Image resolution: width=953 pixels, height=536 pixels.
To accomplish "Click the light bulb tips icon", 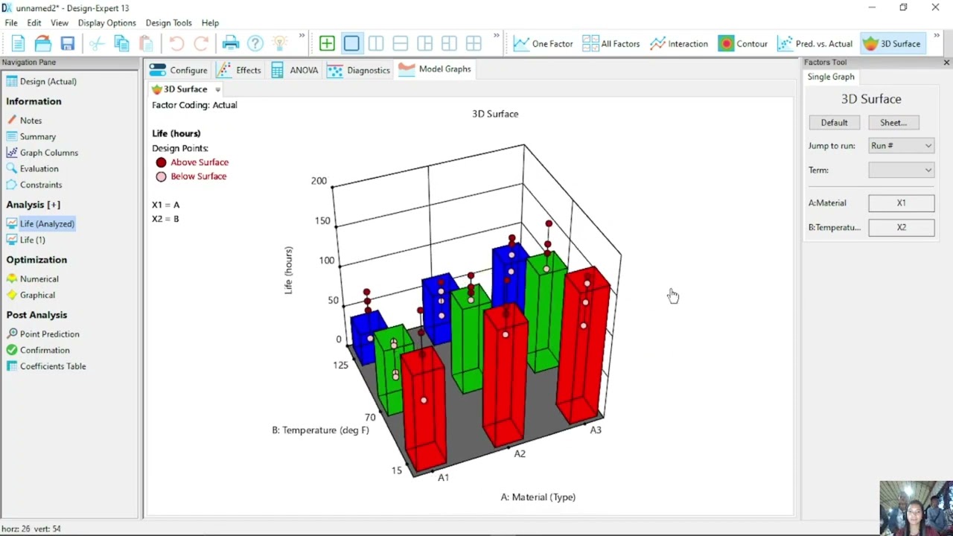I will click(x=279, y=43).
